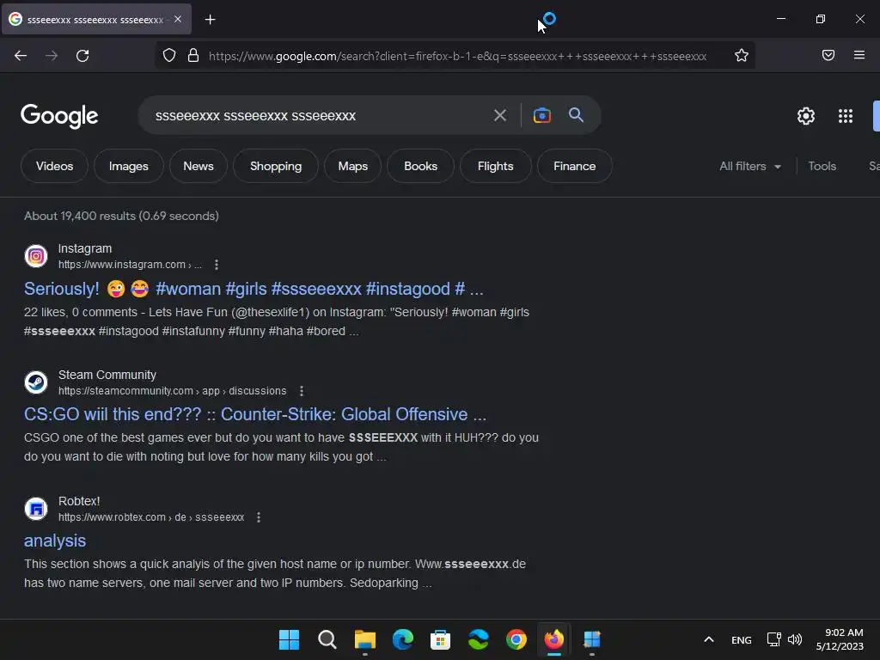Screen dimensions: 880x660
Task: Click the padlock site security icon
Action: pyautogui.click(x=193, y=55)
